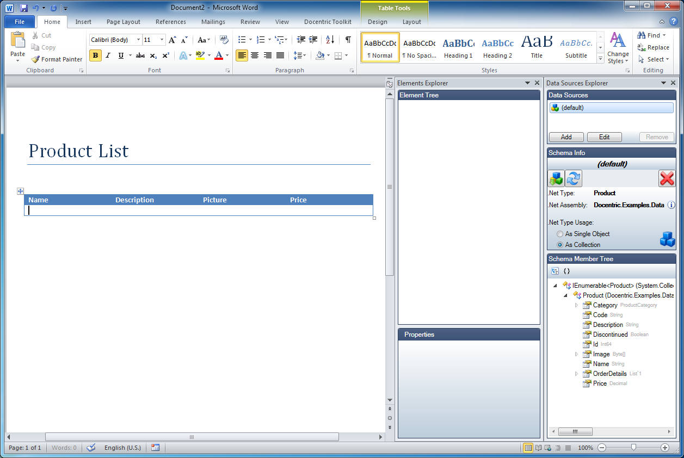Viewport: 684px width, 458px height.
Task: Click the zoom slider handle
Action: pyautogui.click(x=633, y=447)
